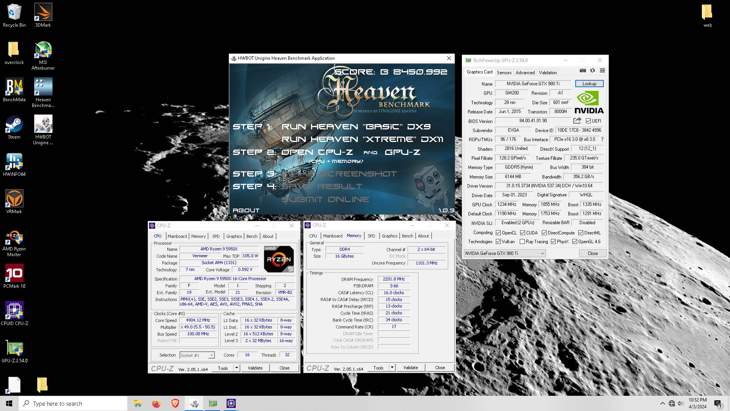Launch PCMark 10 desktop shortcut
Image resolution: width=730 pixels, height=411 pixels.
pyautogui.click(x=14, y=277)
